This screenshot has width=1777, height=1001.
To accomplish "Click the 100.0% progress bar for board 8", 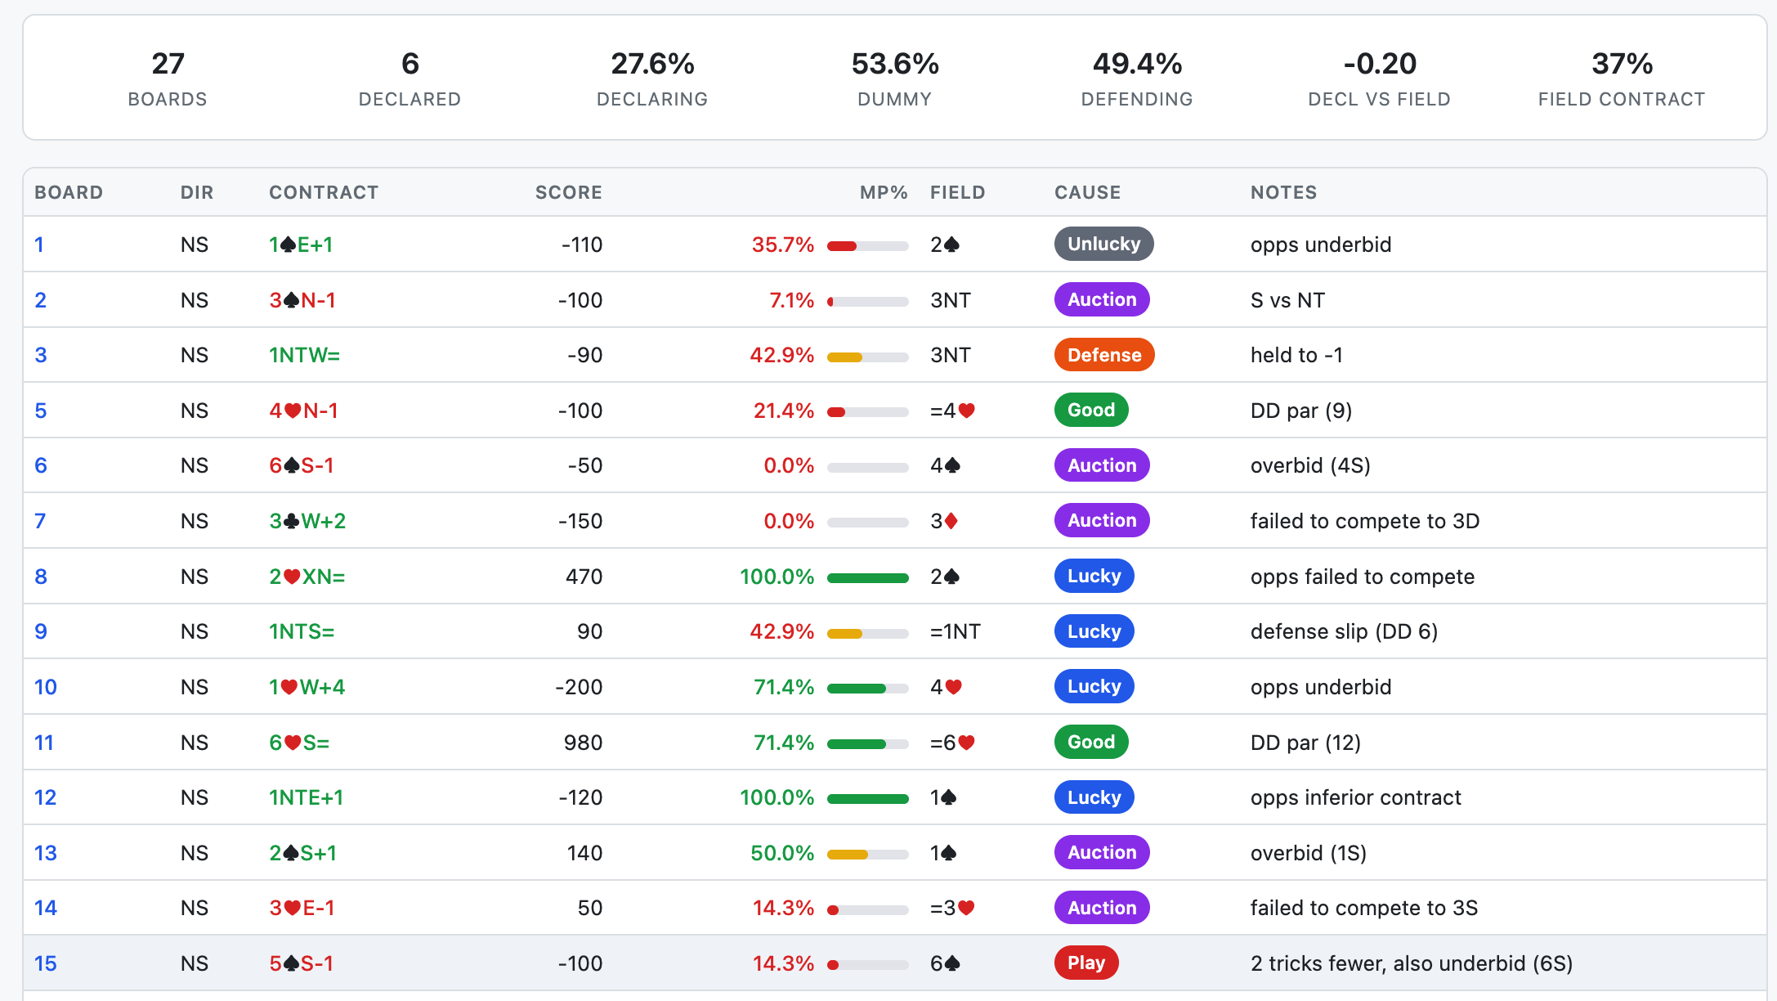I will point(867,578).
